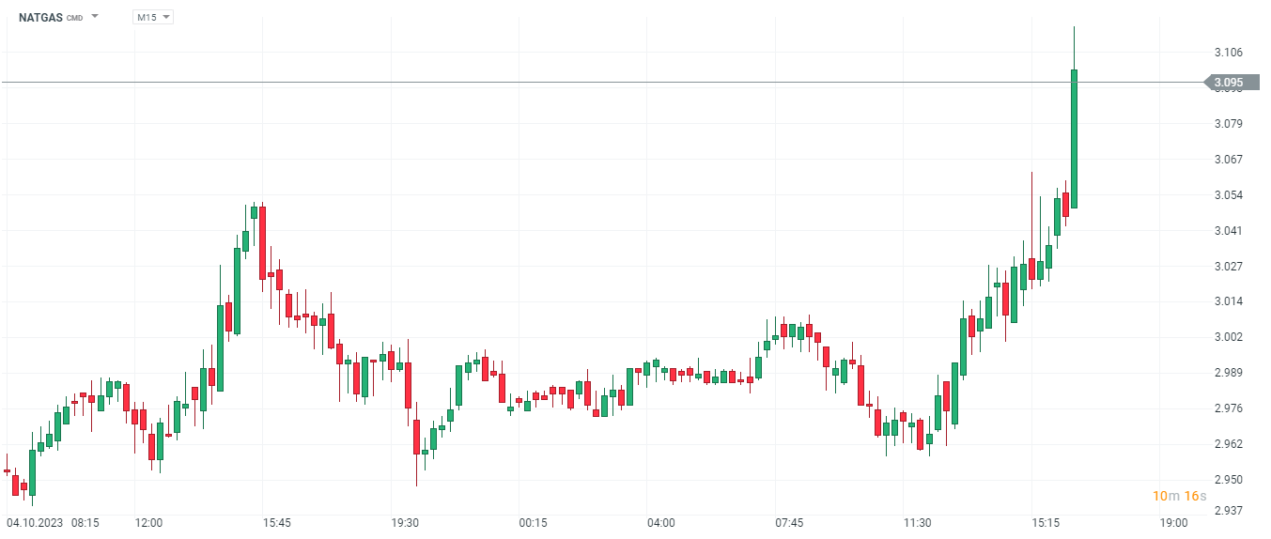The height and width of the screenshot is (539, 1271).
Task: Select the 3.002 price axis label
Action: (x=1229, y=337)
